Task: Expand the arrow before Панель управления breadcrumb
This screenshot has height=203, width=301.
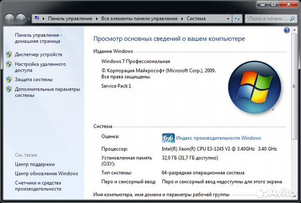Action: [x=43, y=19]
